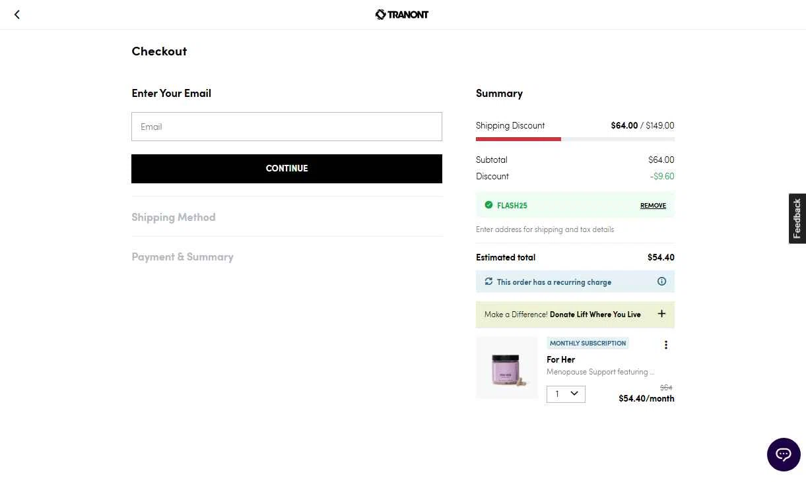Image resolution: width=806 pixels, height=482 pixels.
Task: Click 'Enter address for shipping and tax details'
Action: pos(545,229)
